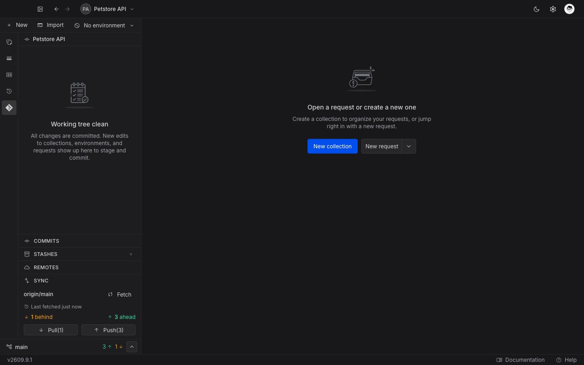This screenshot has height=365, width=584.
Task: Click the origin/main remote label
Action: (x=38, y=294)
